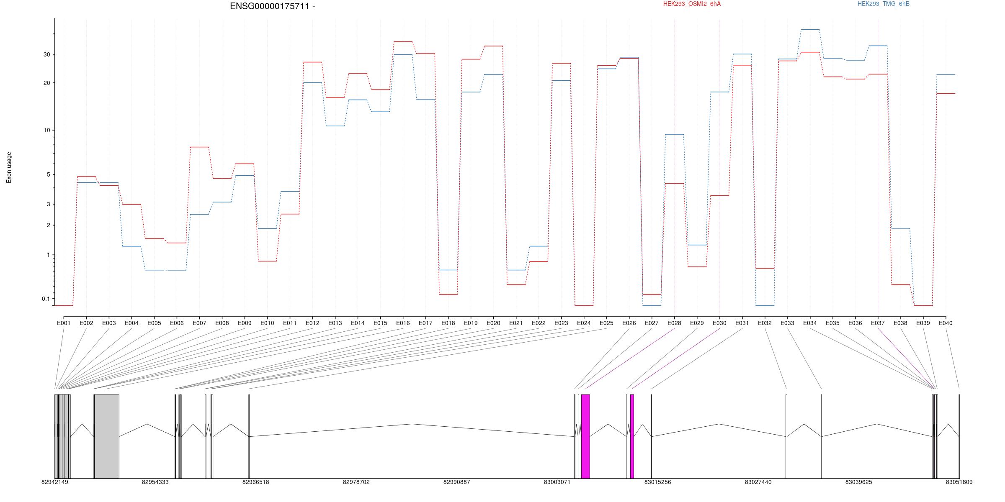Click exon label E025
Image resolution: width=1005 pixels, height=502 pixels.
click(x=606, y=323)
